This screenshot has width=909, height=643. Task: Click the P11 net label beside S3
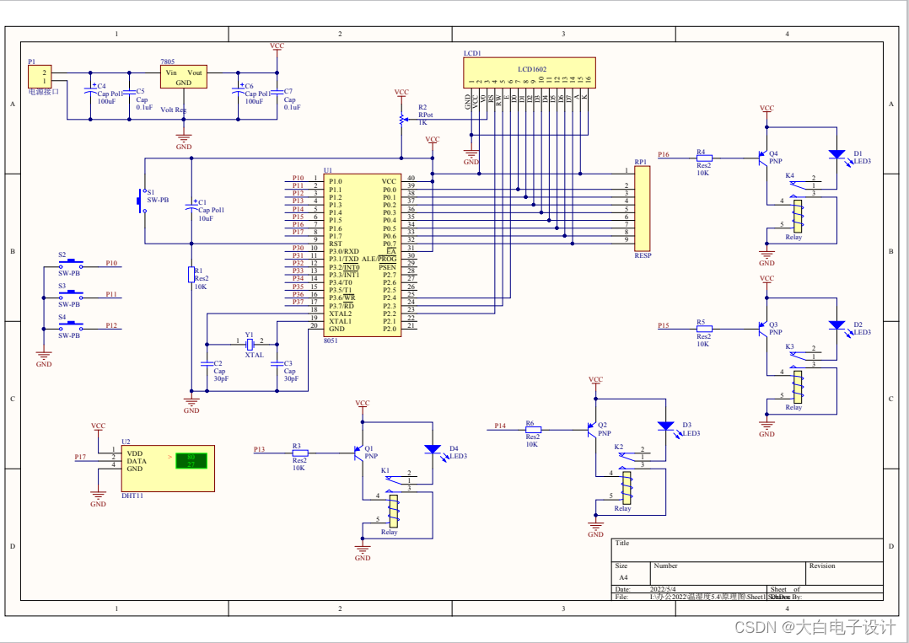(111, 294)
